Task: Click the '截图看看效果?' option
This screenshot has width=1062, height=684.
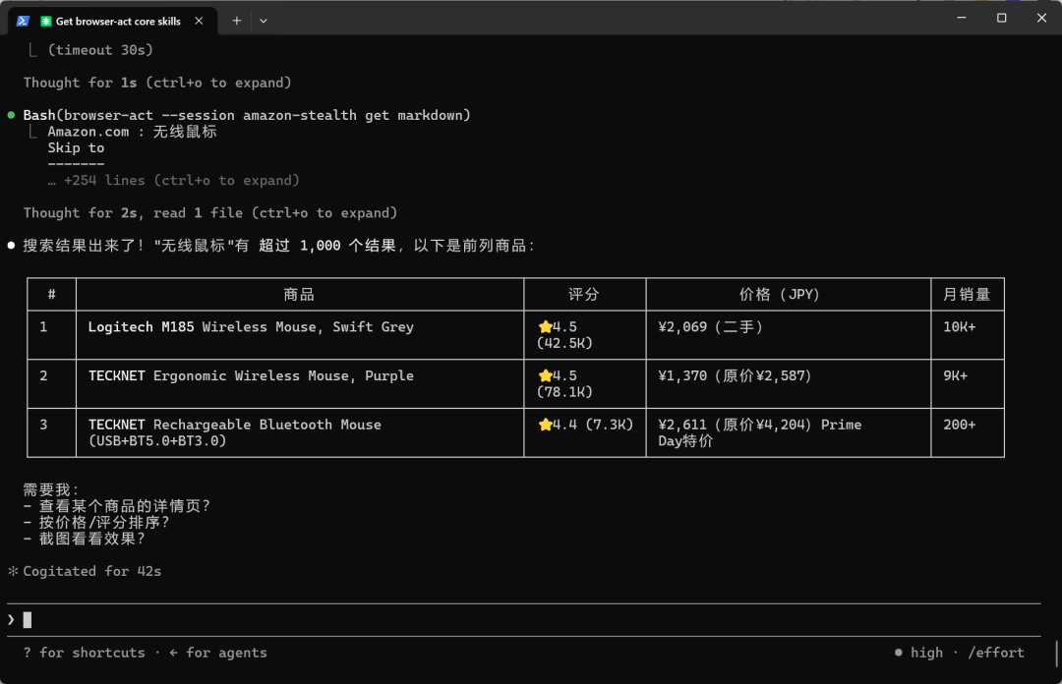Action: 84,539
